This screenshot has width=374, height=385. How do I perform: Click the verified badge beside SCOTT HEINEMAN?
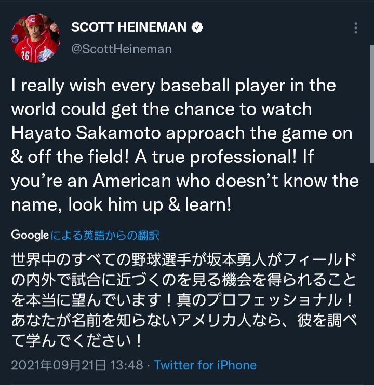coord(197,28)
